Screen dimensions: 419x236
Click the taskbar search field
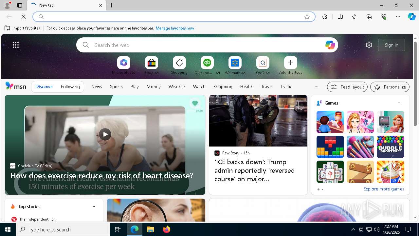(63, 229)
